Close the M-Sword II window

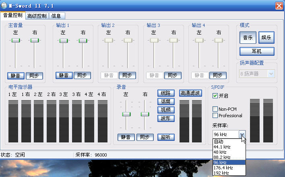point(279,6)
